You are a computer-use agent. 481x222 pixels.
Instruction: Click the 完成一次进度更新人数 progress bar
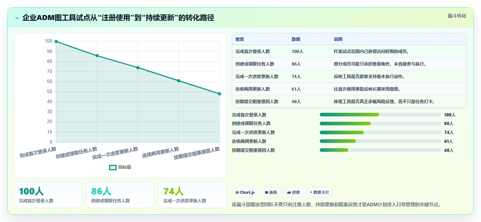381,132
